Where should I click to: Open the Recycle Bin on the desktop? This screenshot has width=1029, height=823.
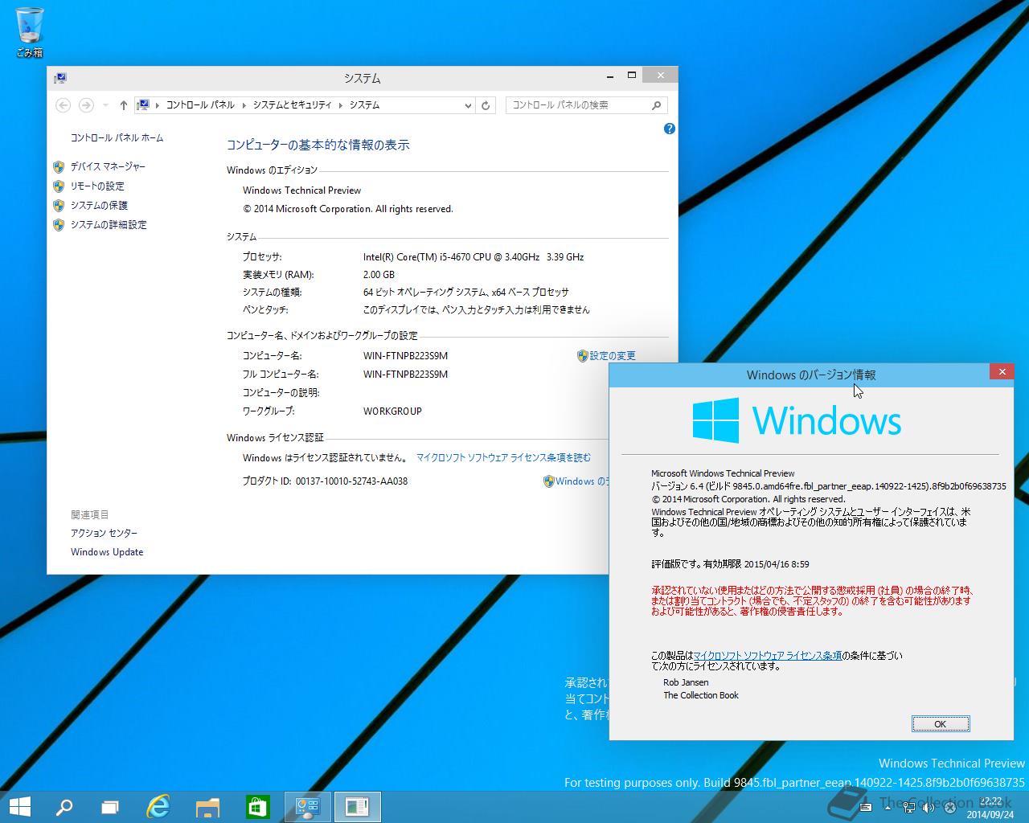[30, 32]
